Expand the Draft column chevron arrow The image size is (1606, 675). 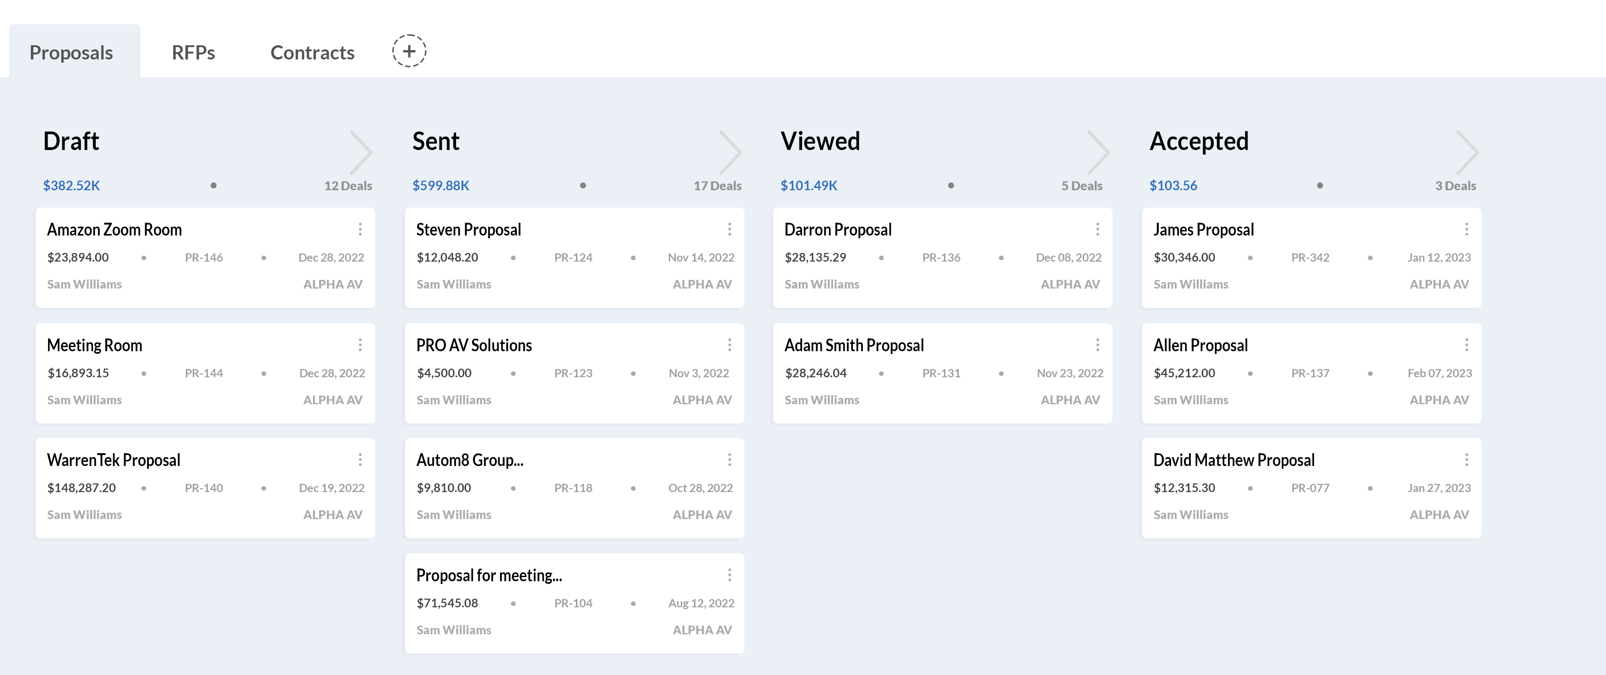point(361,153)
